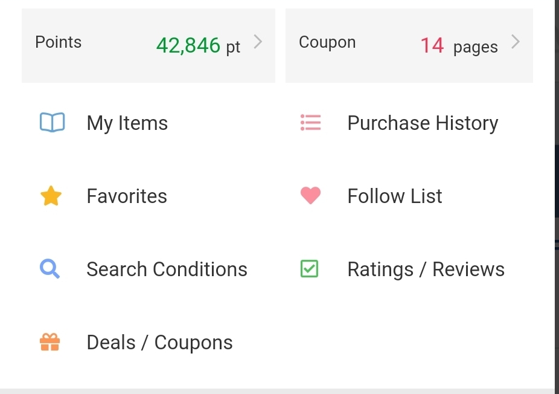Click the red list Purchase History icon

pos(310,123)
